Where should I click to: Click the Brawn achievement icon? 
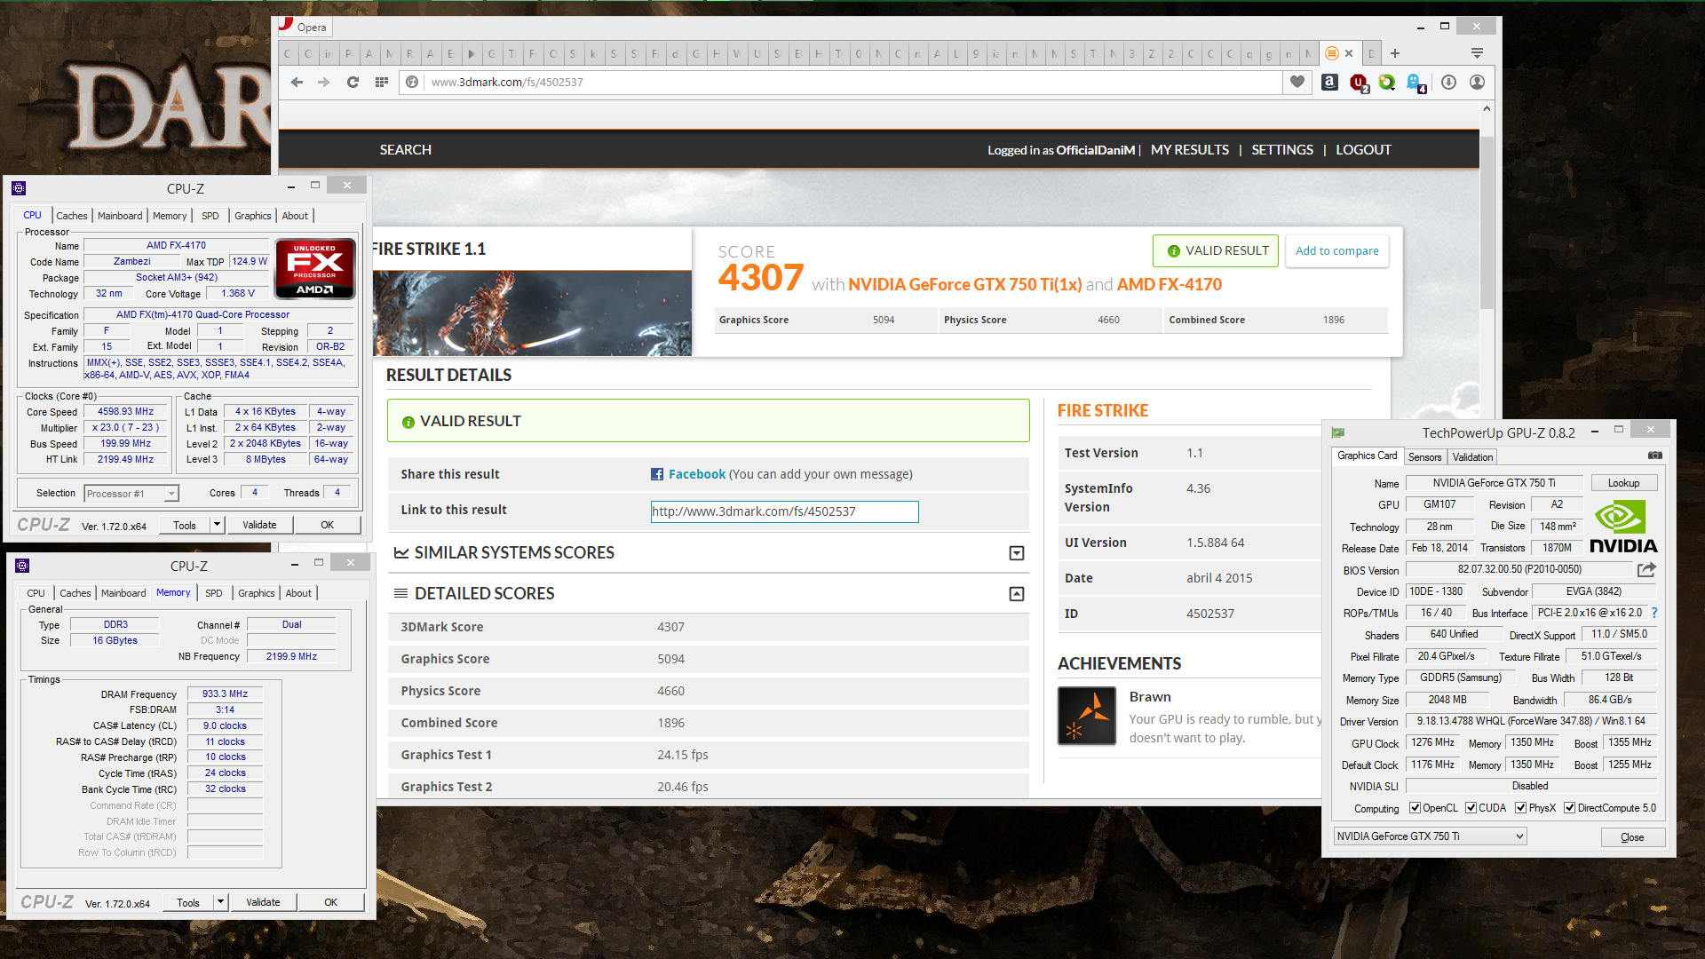(x=1087, y=716)
